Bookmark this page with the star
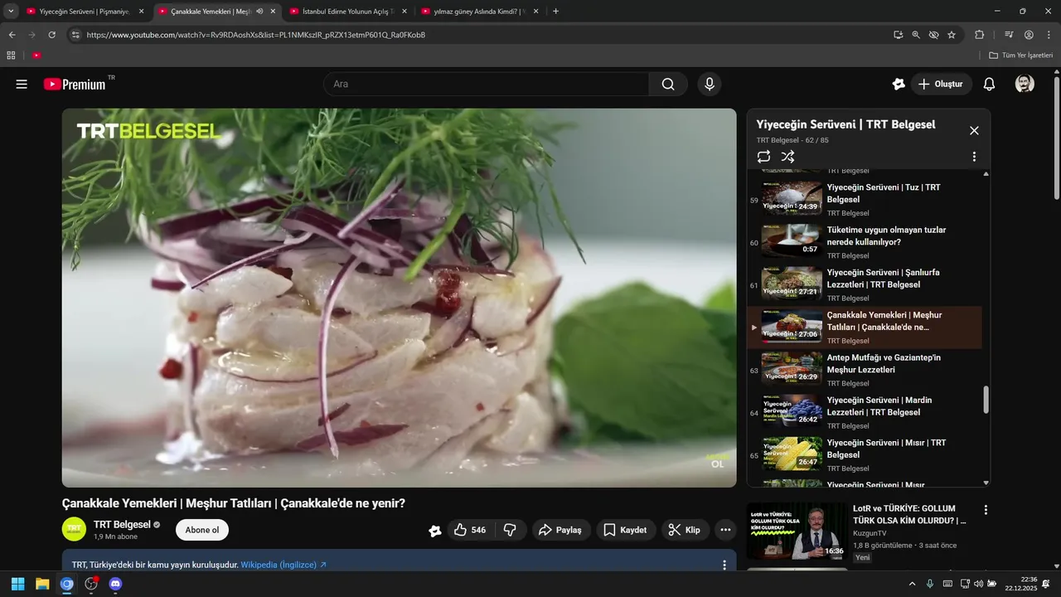This screenshot has height=597, width=1061. [x=952, y=35]
